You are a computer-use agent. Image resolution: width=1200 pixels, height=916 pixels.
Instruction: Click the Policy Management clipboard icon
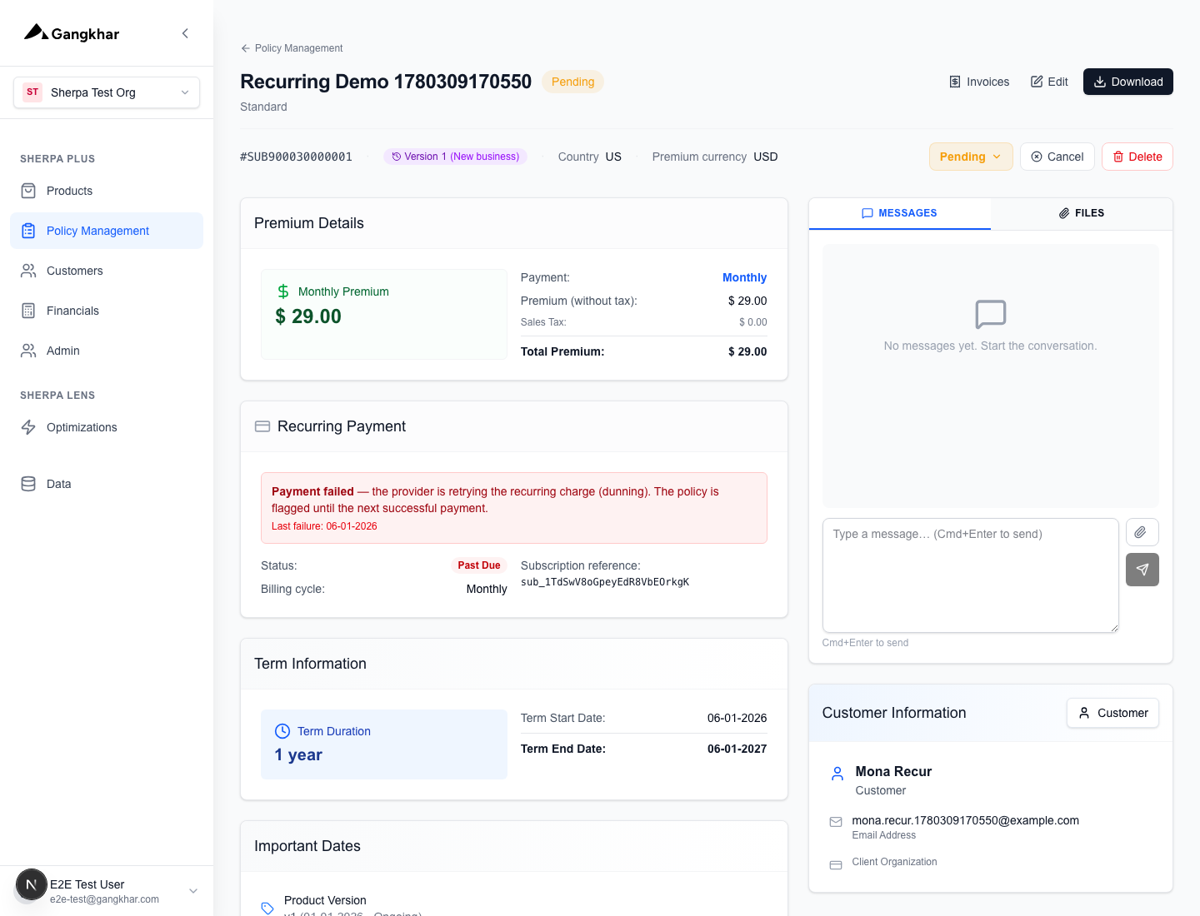click(x=28, y=231)
